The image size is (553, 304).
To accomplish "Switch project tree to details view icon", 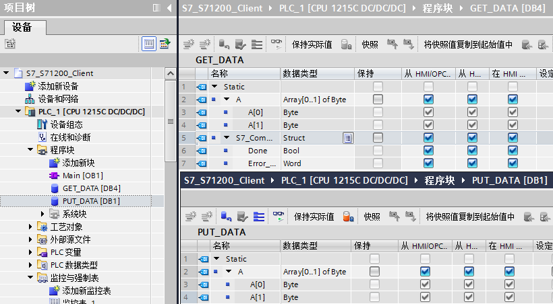I will pyautogui.click(x=149, y=44).
